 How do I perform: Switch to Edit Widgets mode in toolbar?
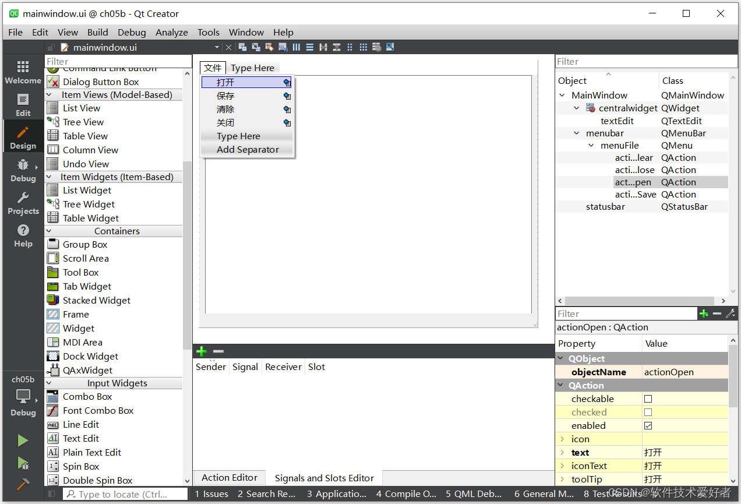(242, 47)
